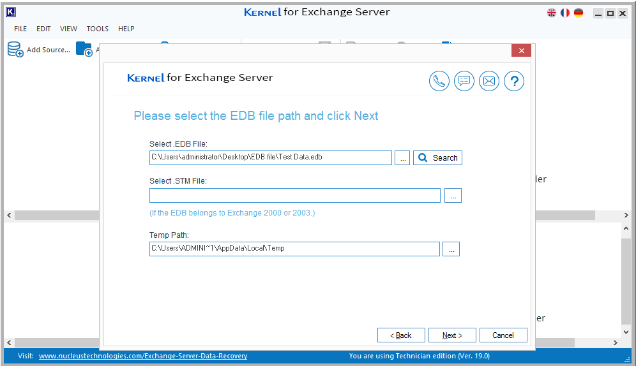Open the VIEW menu

68,29
